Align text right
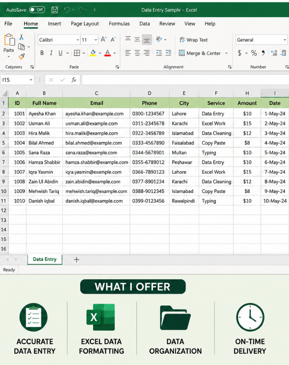 (147, 53)
